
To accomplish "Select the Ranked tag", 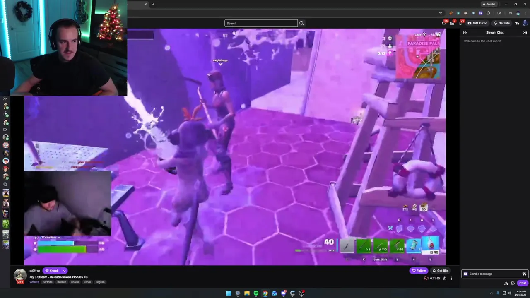I will (62, 282).
